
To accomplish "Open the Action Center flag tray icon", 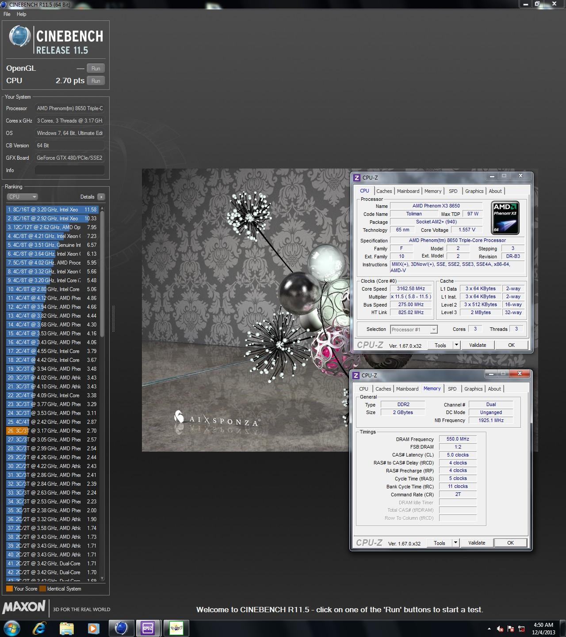I will tap(511, 629).
